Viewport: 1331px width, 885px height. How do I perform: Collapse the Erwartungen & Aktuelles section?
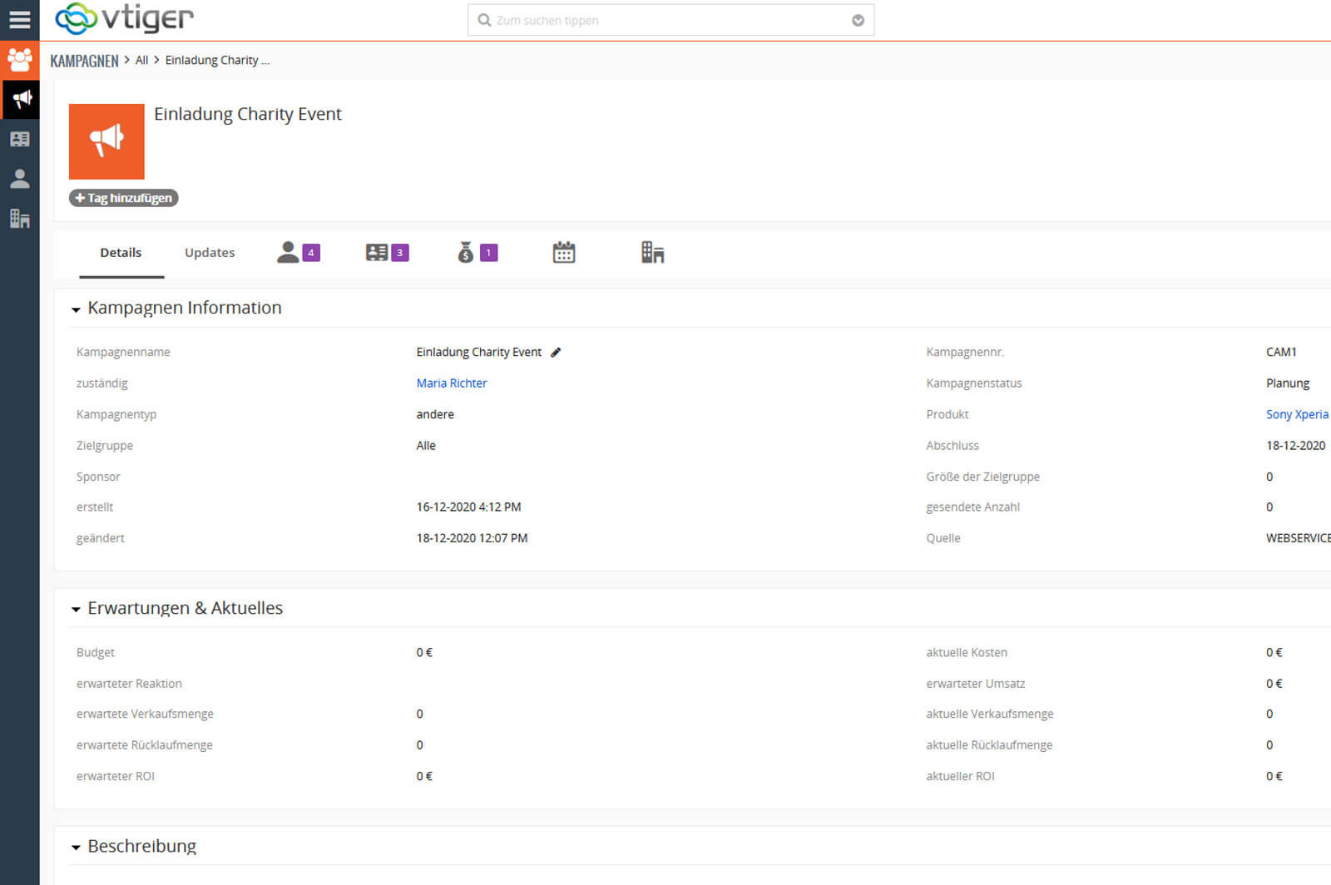coord(76,610)
